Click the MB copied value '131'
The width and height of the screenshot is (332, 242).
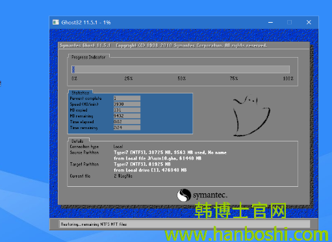pyautogui.click(x=127, y=110)
